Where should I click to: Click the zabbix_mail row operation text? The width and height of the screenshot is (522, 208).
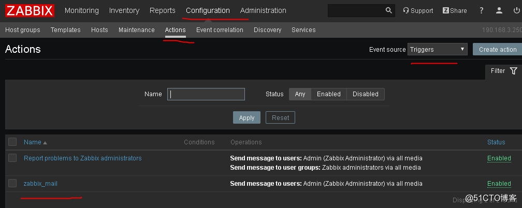click(x=326, y=184)
